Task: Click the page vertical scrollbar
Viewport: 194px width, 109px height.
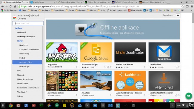Action: tap(193, 18)
